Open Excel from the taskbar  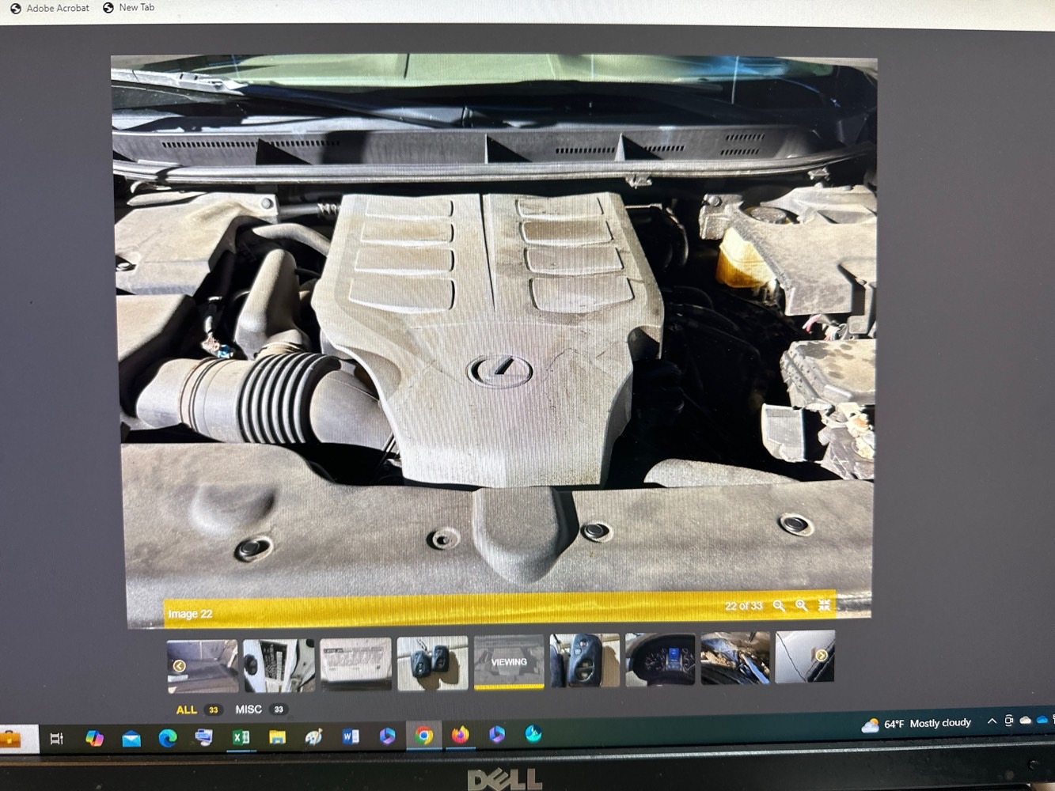pos(241,737)
